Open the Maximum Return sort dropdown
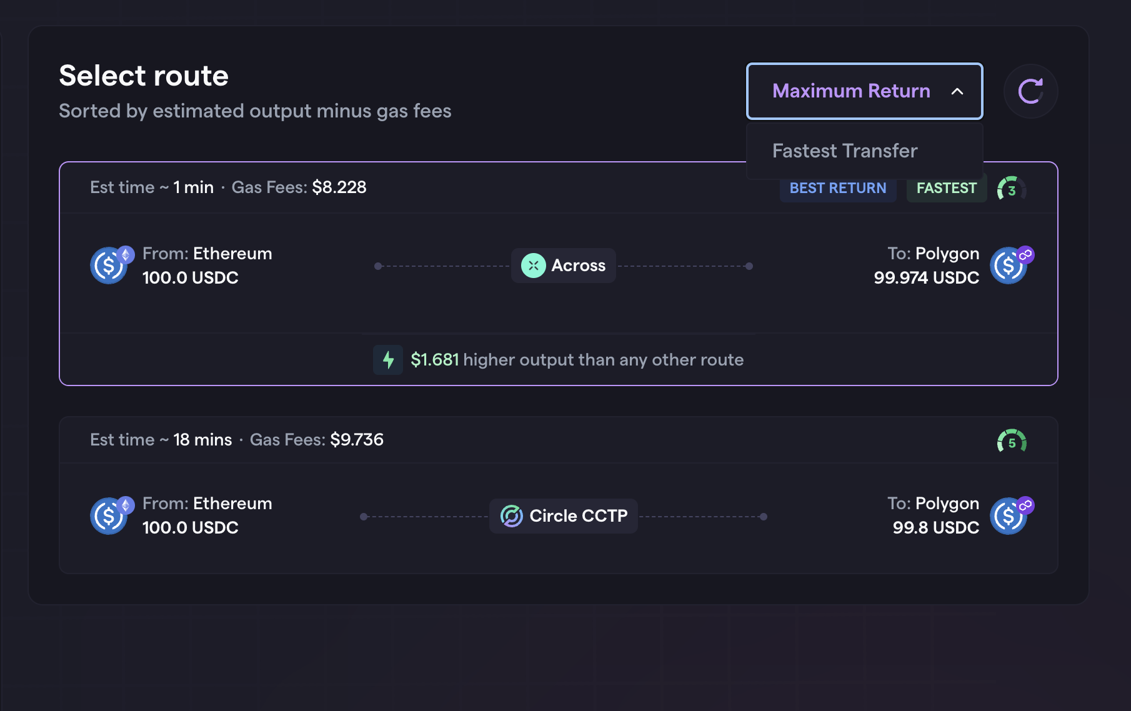 click(864, 91)
